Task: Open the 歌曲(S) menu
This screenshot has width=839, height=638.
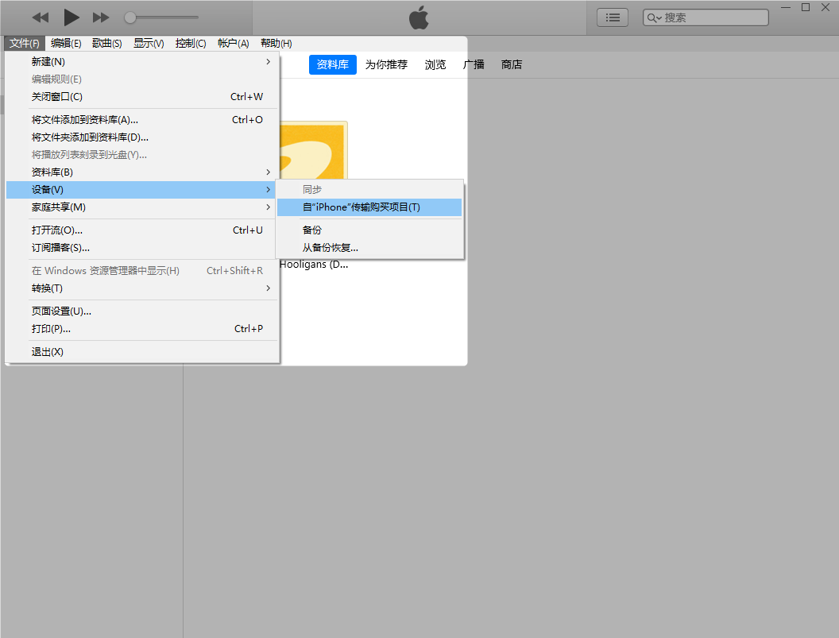Action: (107, 44)
